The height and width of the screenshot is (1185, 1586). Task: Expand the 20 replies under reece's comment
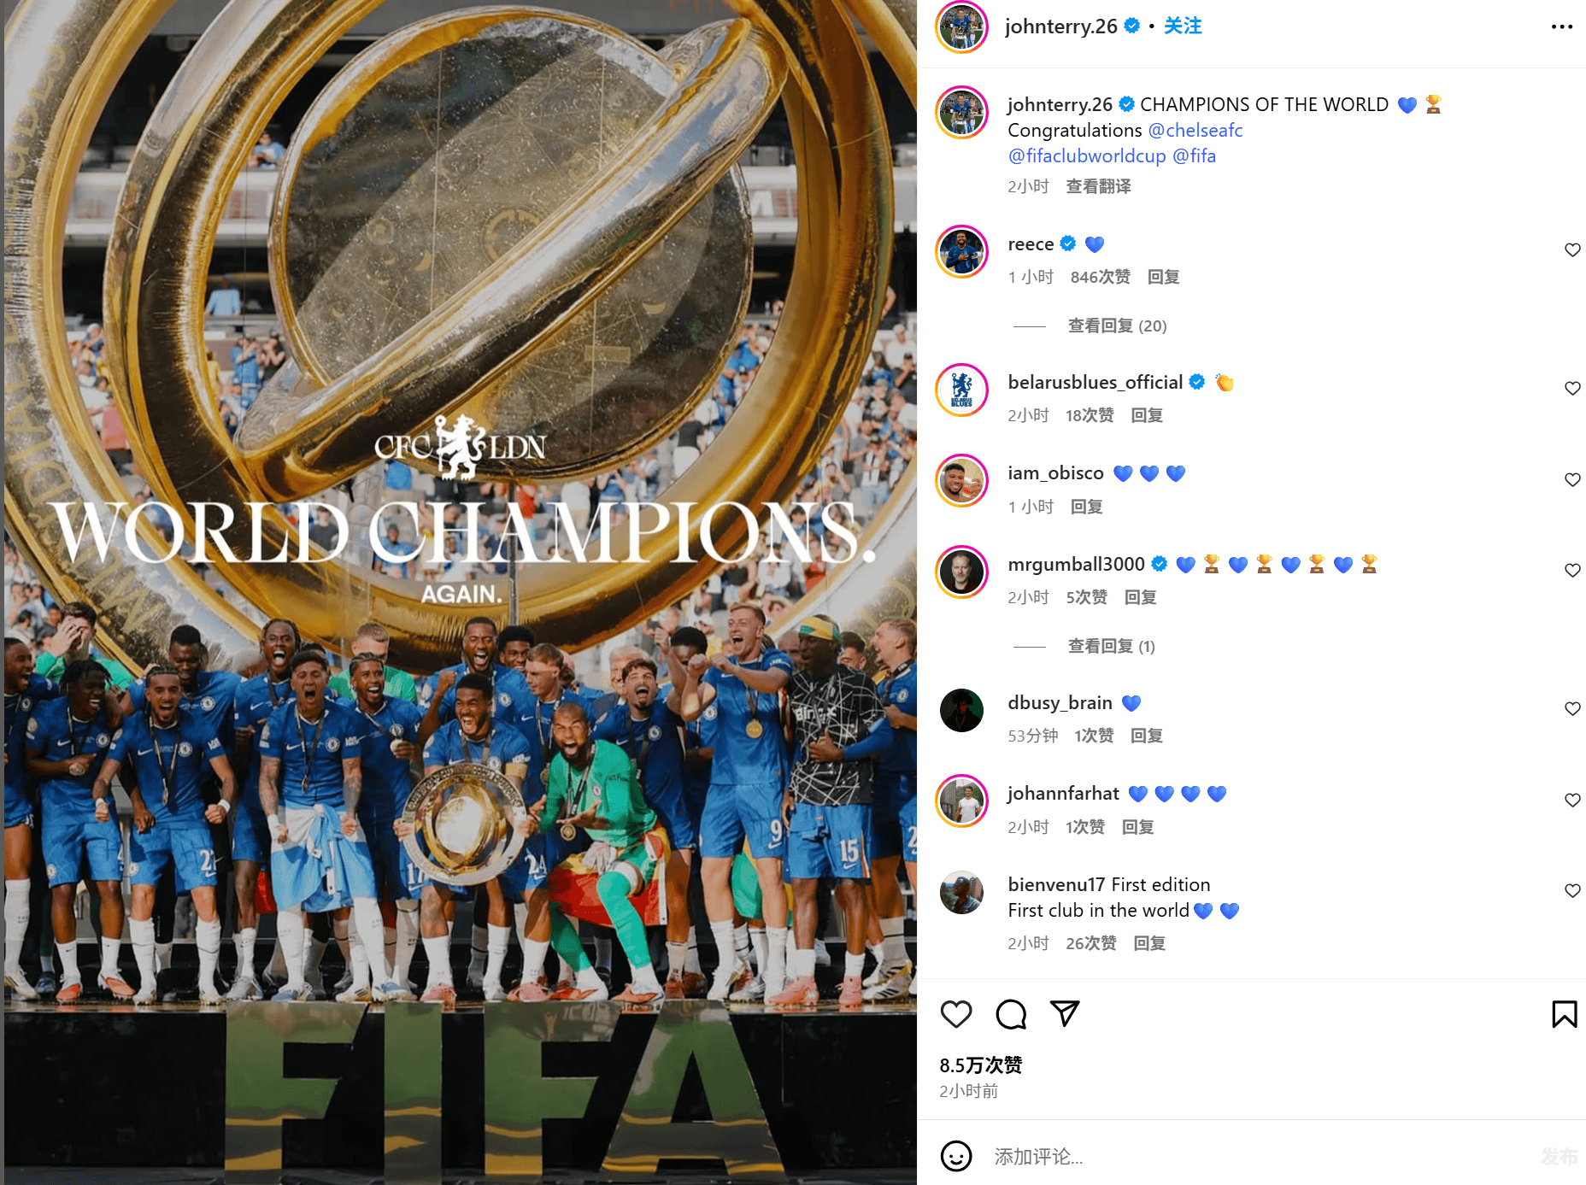(x=1117, y=326)
